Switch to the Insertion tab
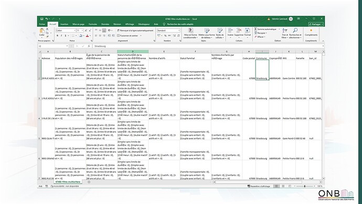 coord(64,24)
